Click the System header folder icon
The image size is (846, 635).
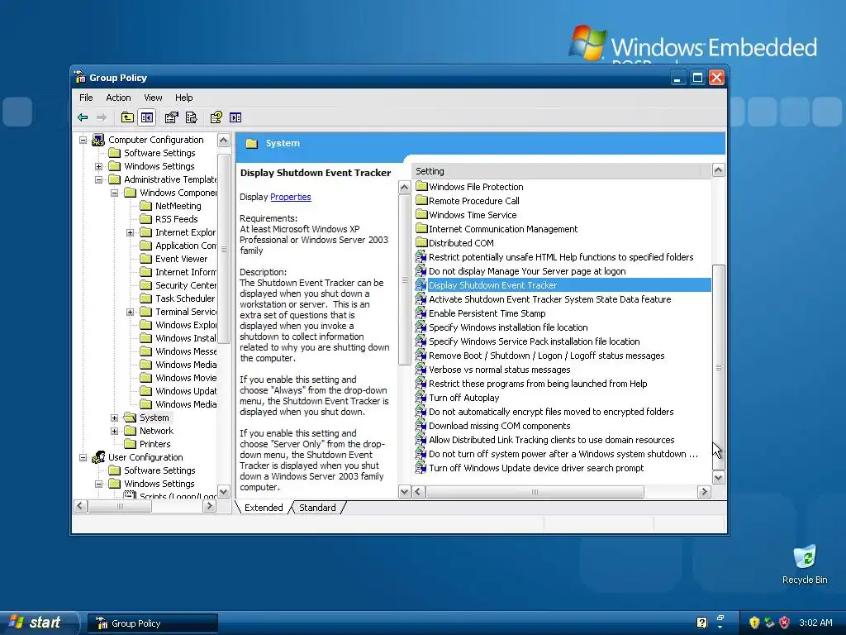(251, 144)
